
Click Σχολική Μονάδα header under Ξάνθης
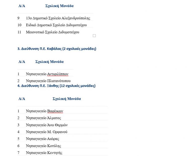(67, 99)
